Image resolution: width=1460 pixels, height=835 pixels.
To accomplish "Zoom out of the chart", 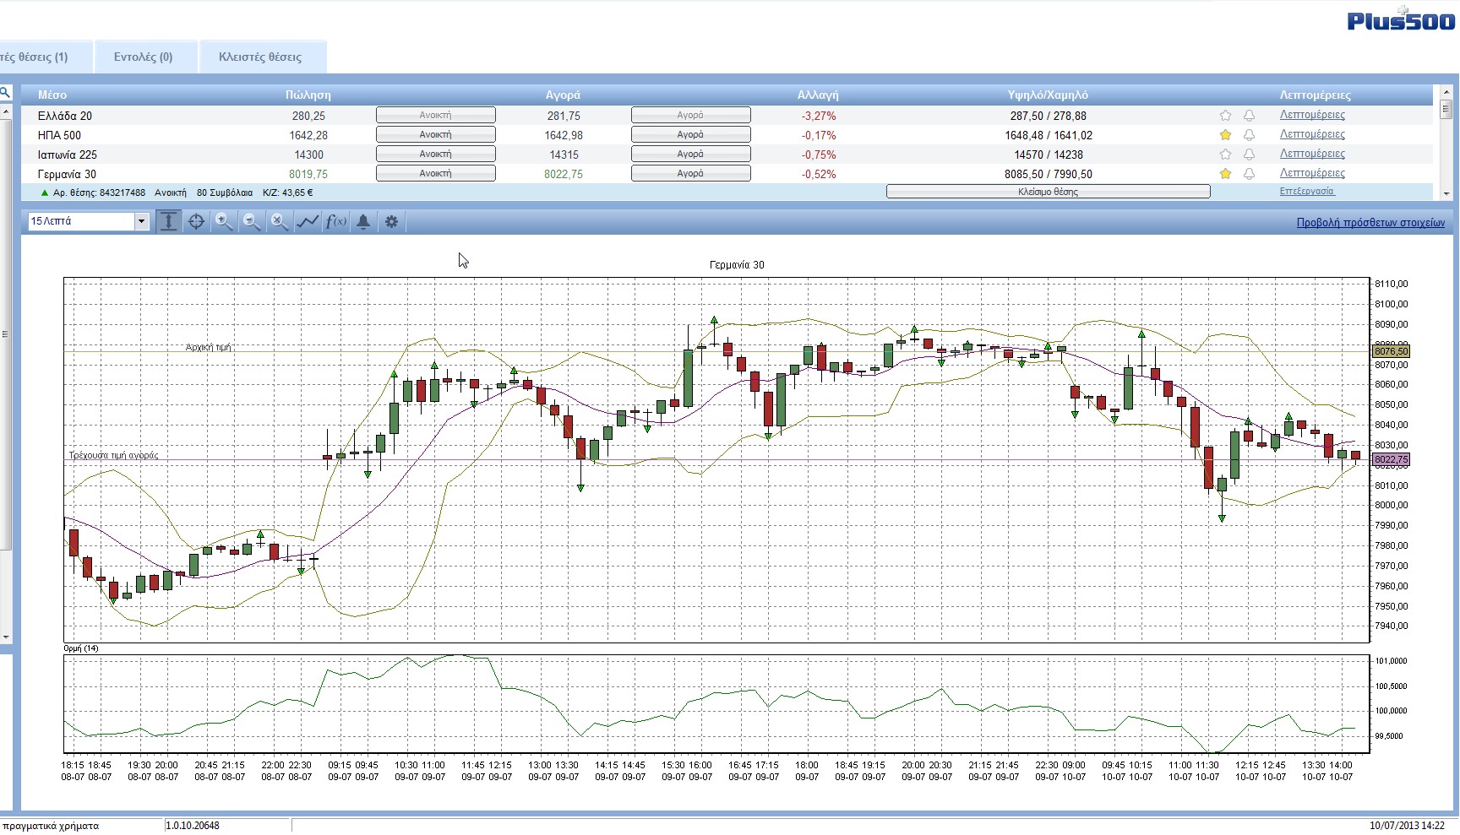I will (252, 221).
